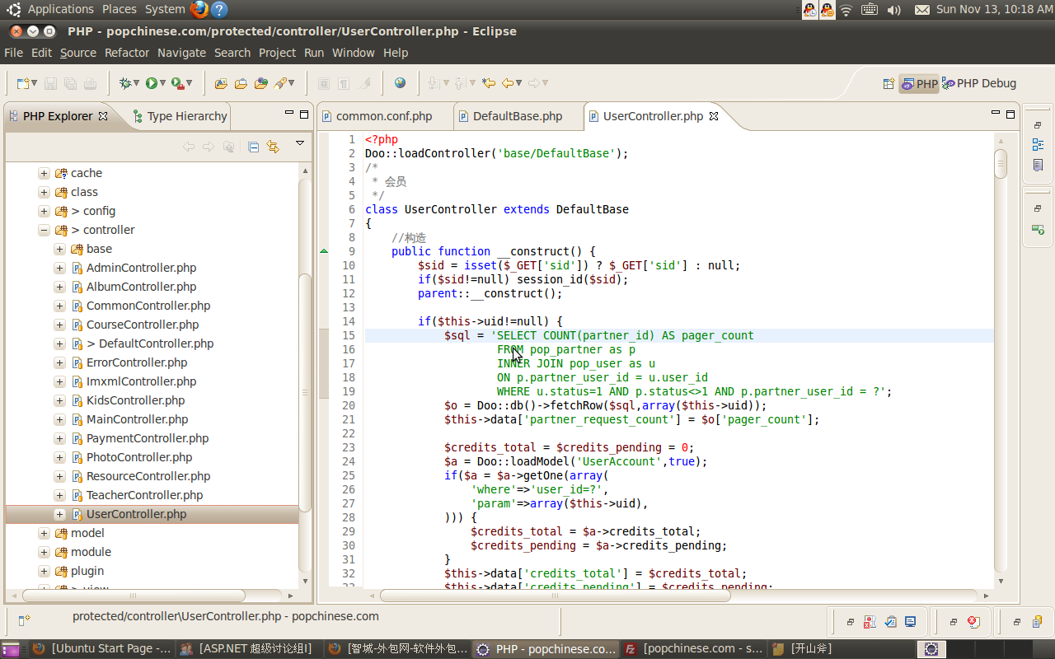Screen dimensions: 1055x659
Task: Click the Open Perspective icon
Action: pyautogui.click(x=889, y=83)
